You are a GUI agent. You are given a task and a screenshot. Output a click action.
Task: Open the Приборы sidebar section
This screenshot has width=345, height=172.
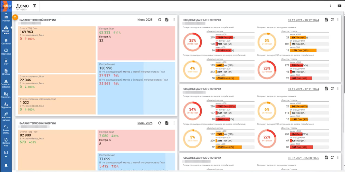pos(6,52)
